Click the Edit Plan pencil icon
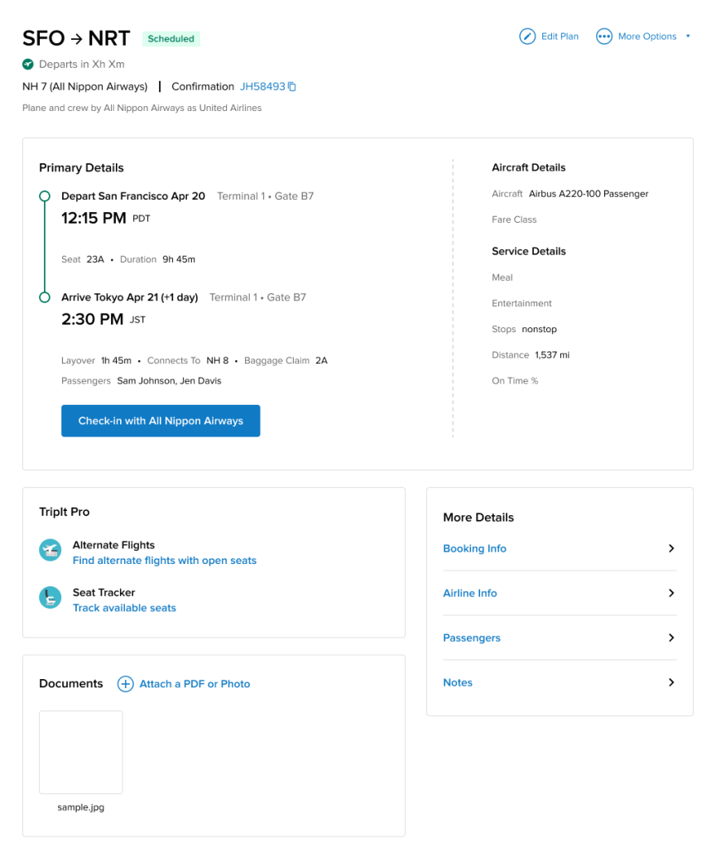This screenshot has width=716, height=848. [527, 36]
